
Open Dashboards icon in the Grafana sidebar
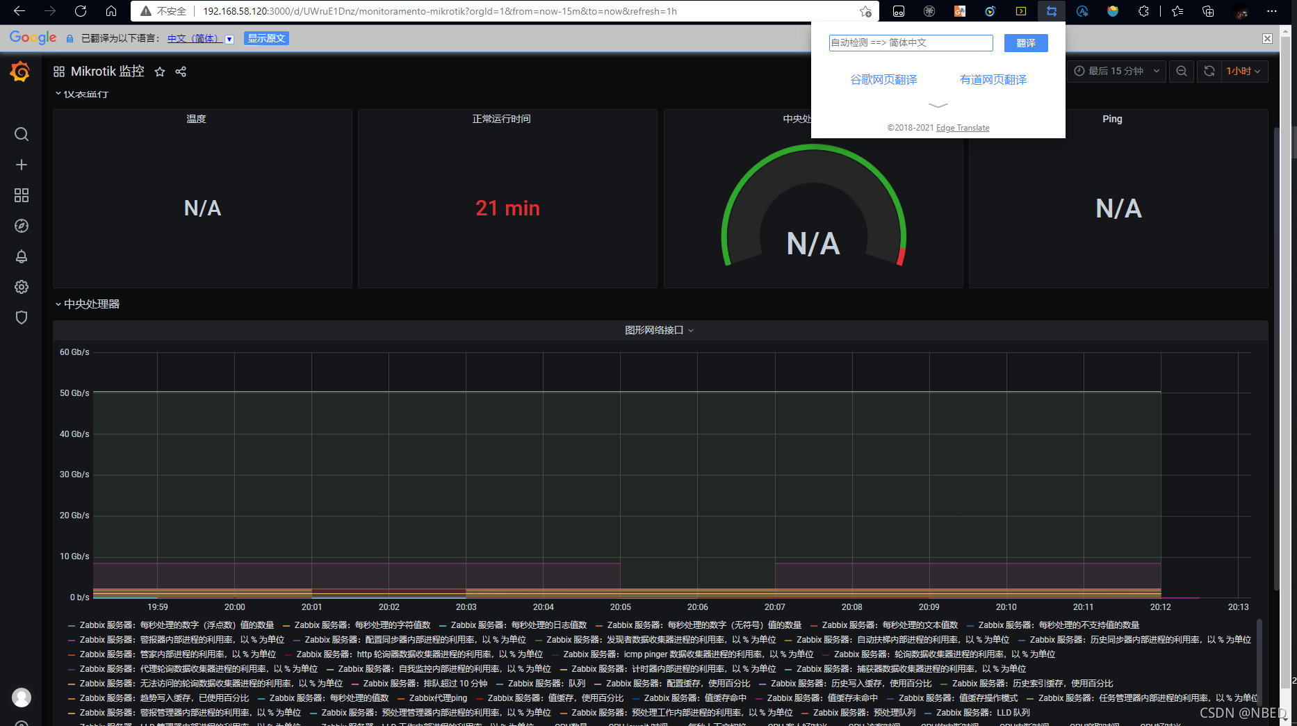click(x=22, y=195)
